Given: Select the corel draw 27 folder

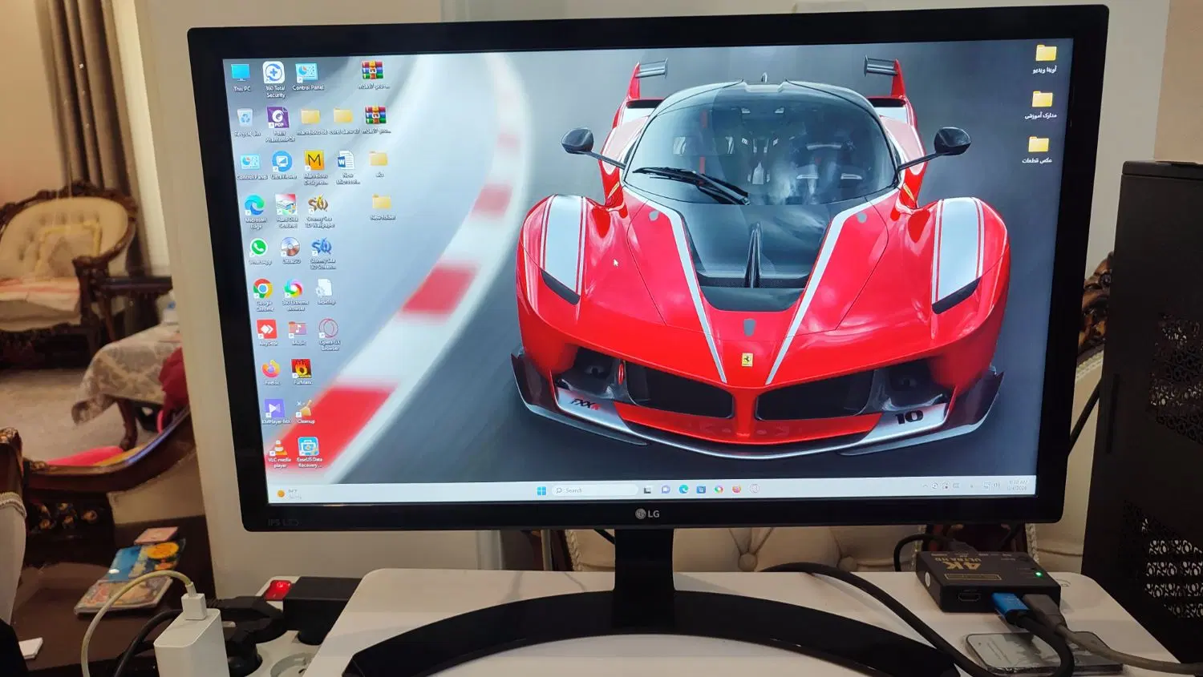Looking at the screenshot, I should (x=343, y=121).
